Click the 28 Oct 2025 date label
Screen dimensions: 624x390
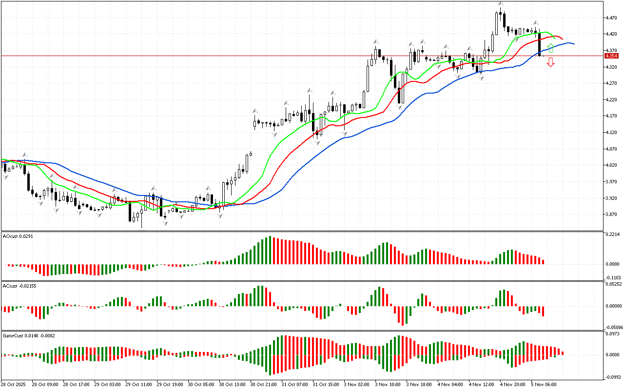[x=15, y=384]
